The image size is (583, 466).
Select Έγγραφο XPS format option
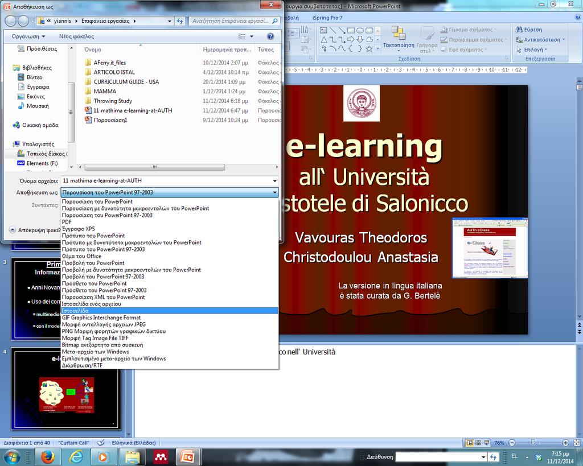pyautogui.click(x=170, y=229)
